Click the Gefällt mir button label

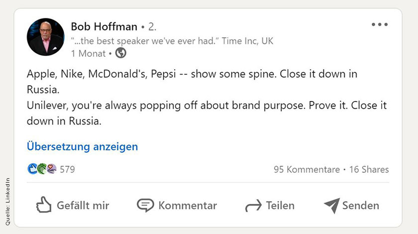coord(83,206)
